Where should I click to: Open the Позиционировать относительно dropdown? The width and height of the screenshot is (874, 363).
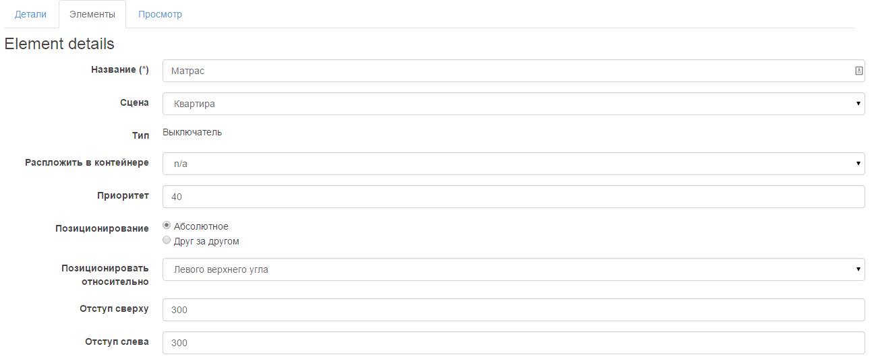[513, 269]
